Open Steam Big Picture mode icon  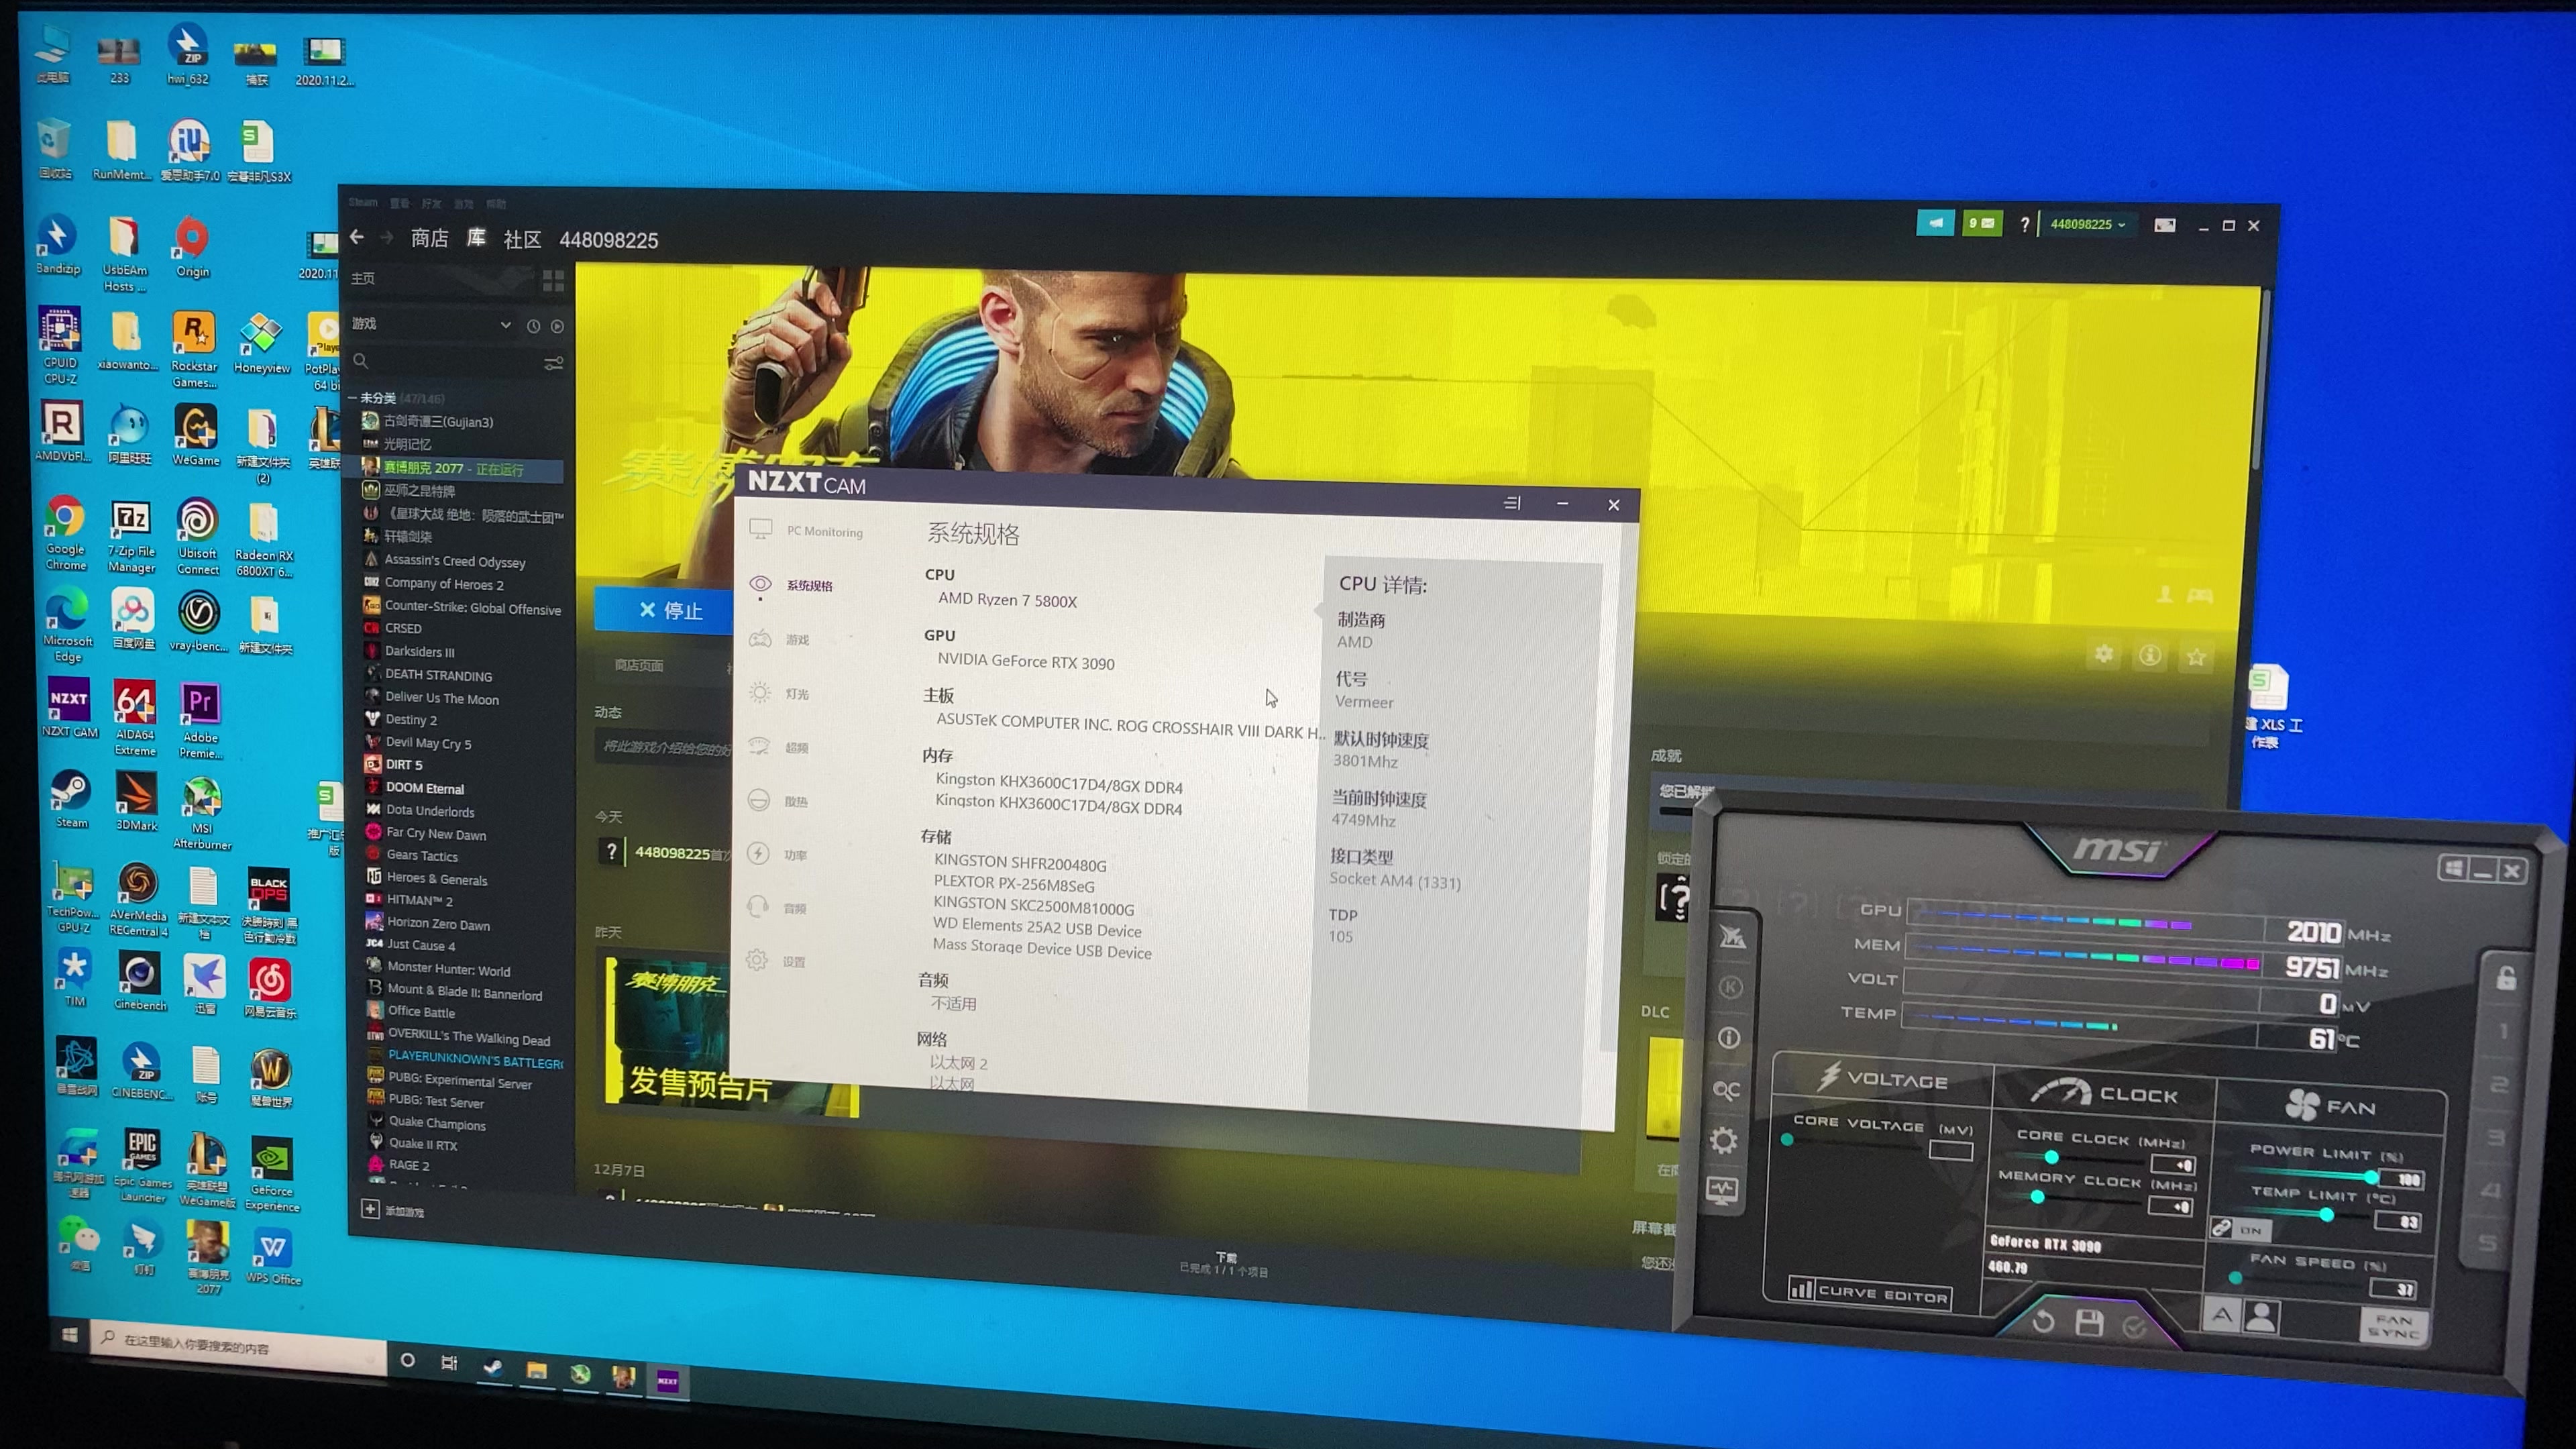2164,225
